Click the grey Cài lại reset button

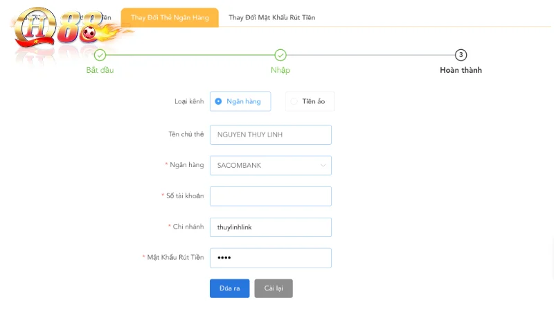[274, 288]
